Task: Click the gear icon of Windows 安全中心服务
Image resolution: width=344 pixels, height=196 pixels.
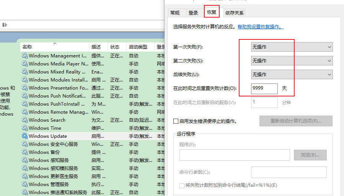Action: pyautogui.click(x=25, y=144)
